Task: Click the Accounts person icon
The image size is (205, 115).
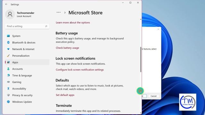Action: coord(8,69)
